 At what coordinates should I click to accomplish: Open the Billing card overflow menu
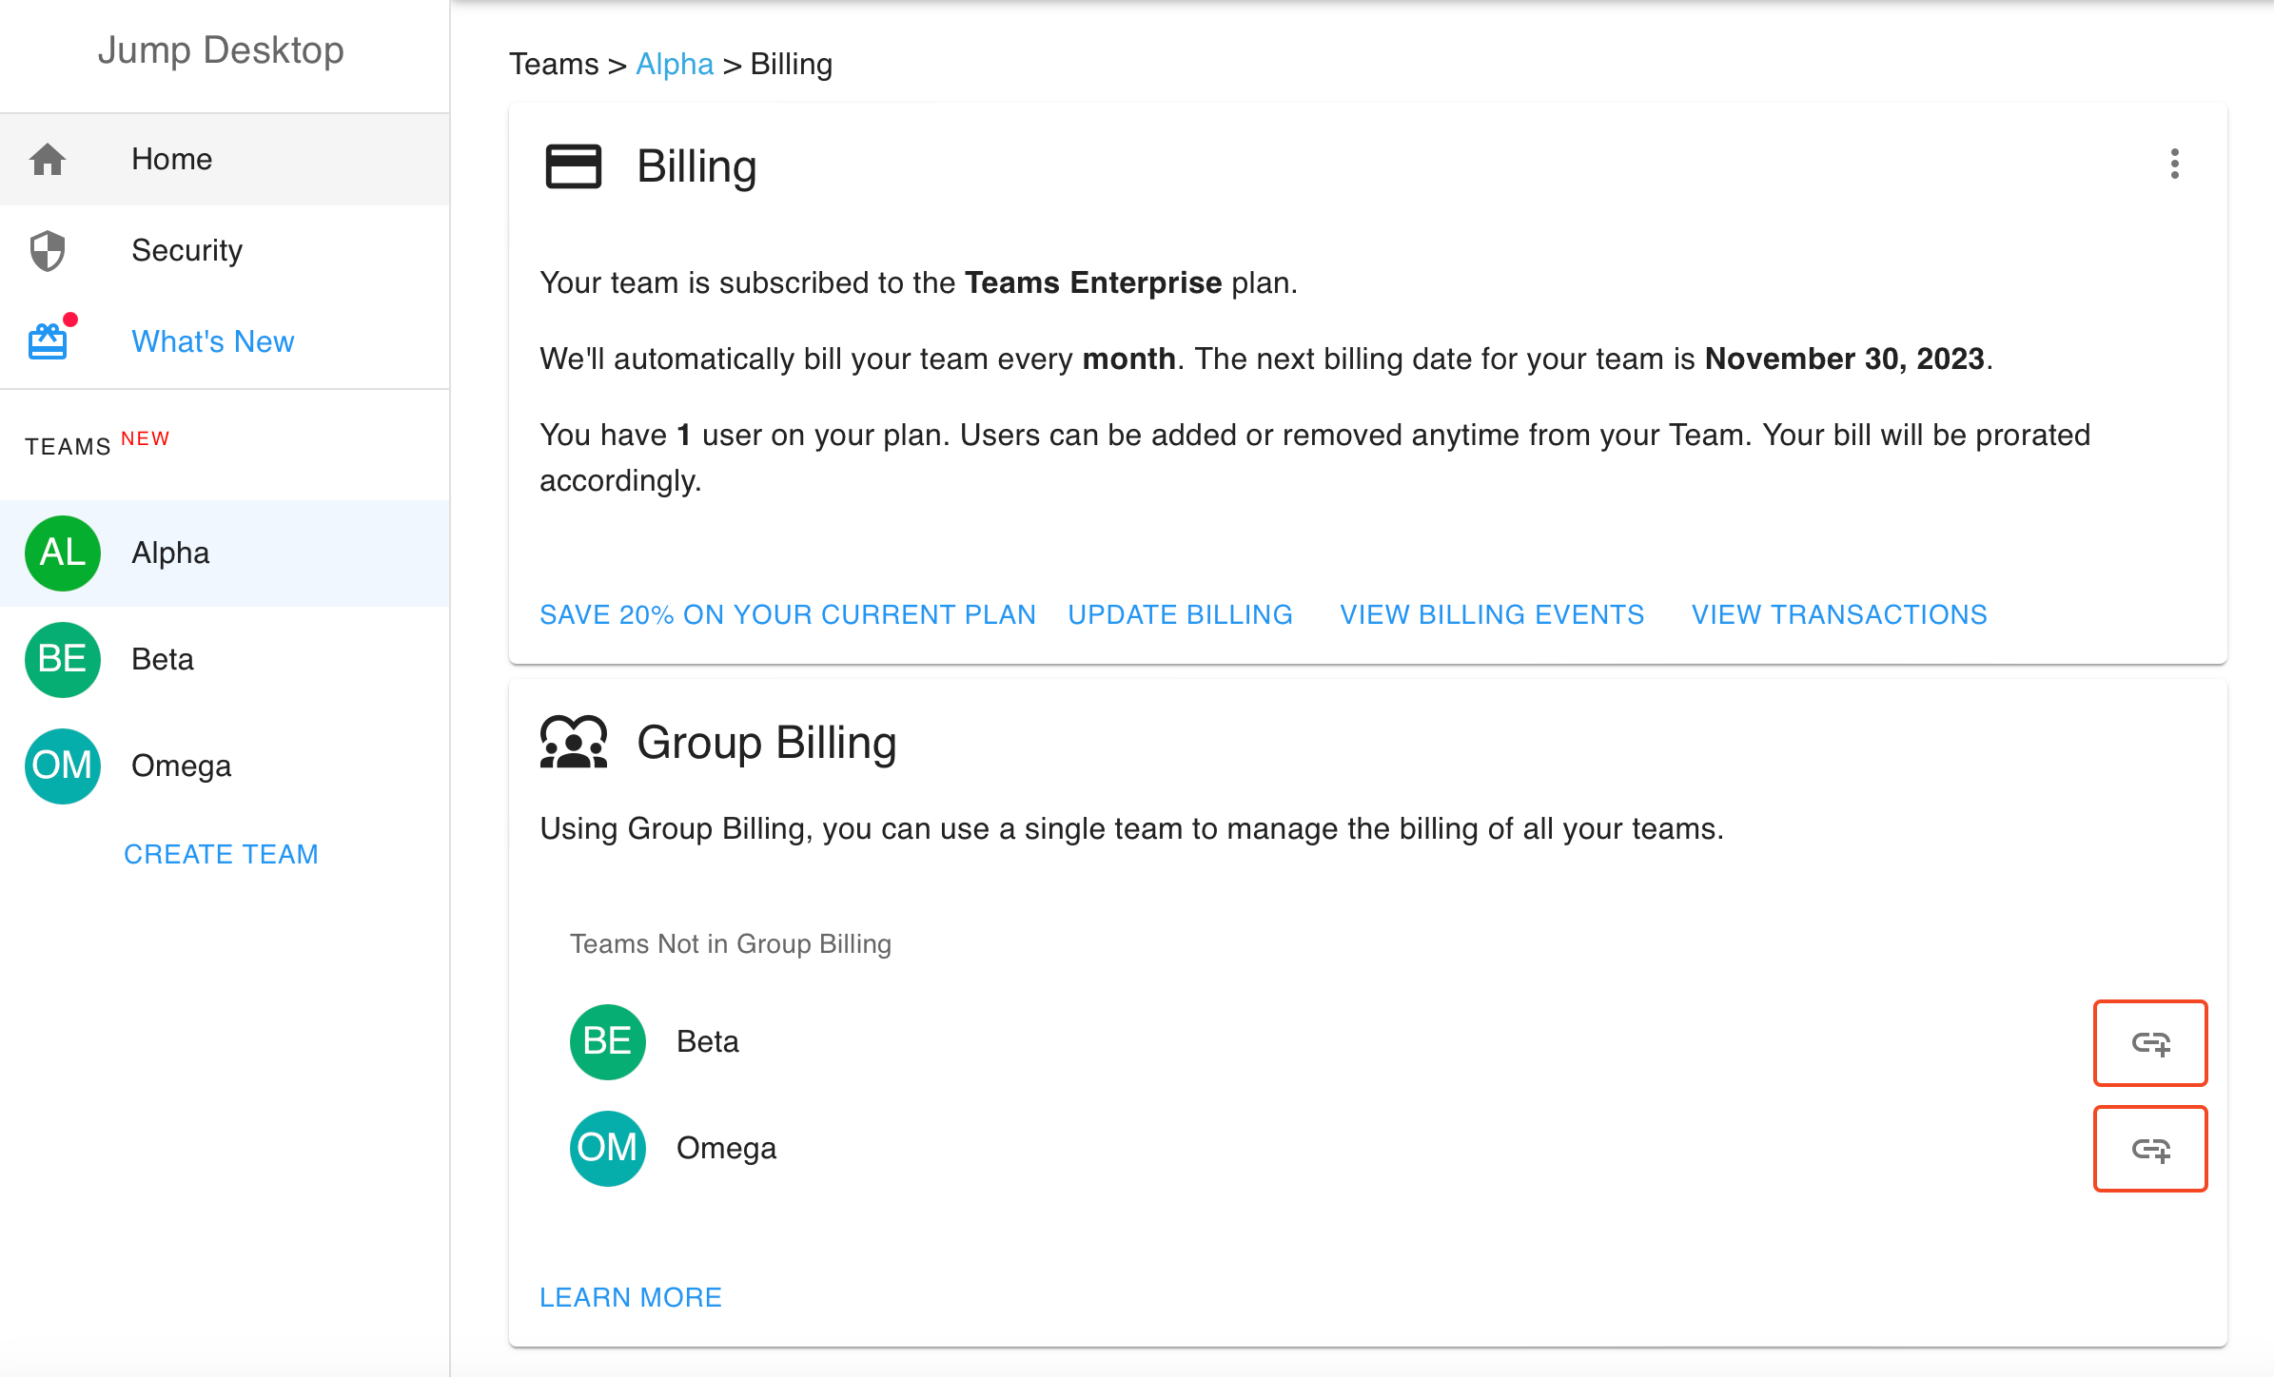(2175, 165)
